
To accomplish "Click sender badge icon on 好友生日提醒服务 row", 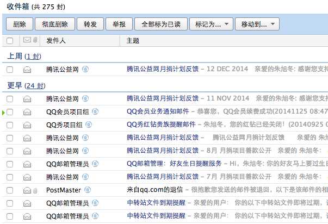I will 95,164.
